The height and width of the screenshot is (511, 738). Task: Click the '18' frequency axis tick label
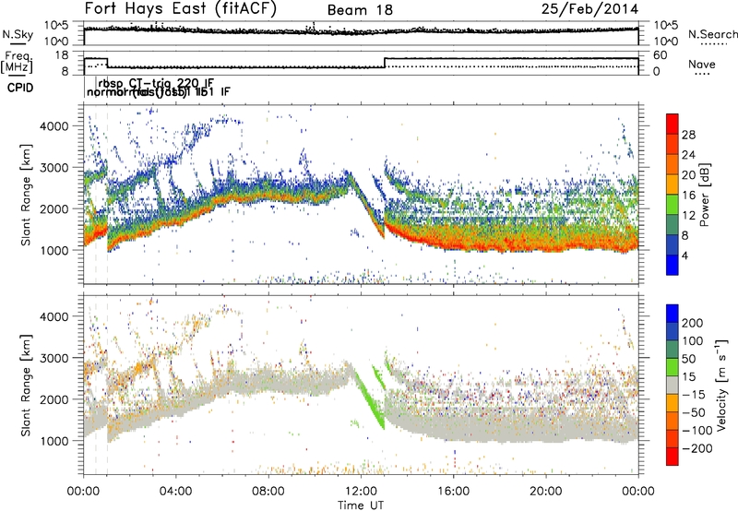tap(61, 55)
